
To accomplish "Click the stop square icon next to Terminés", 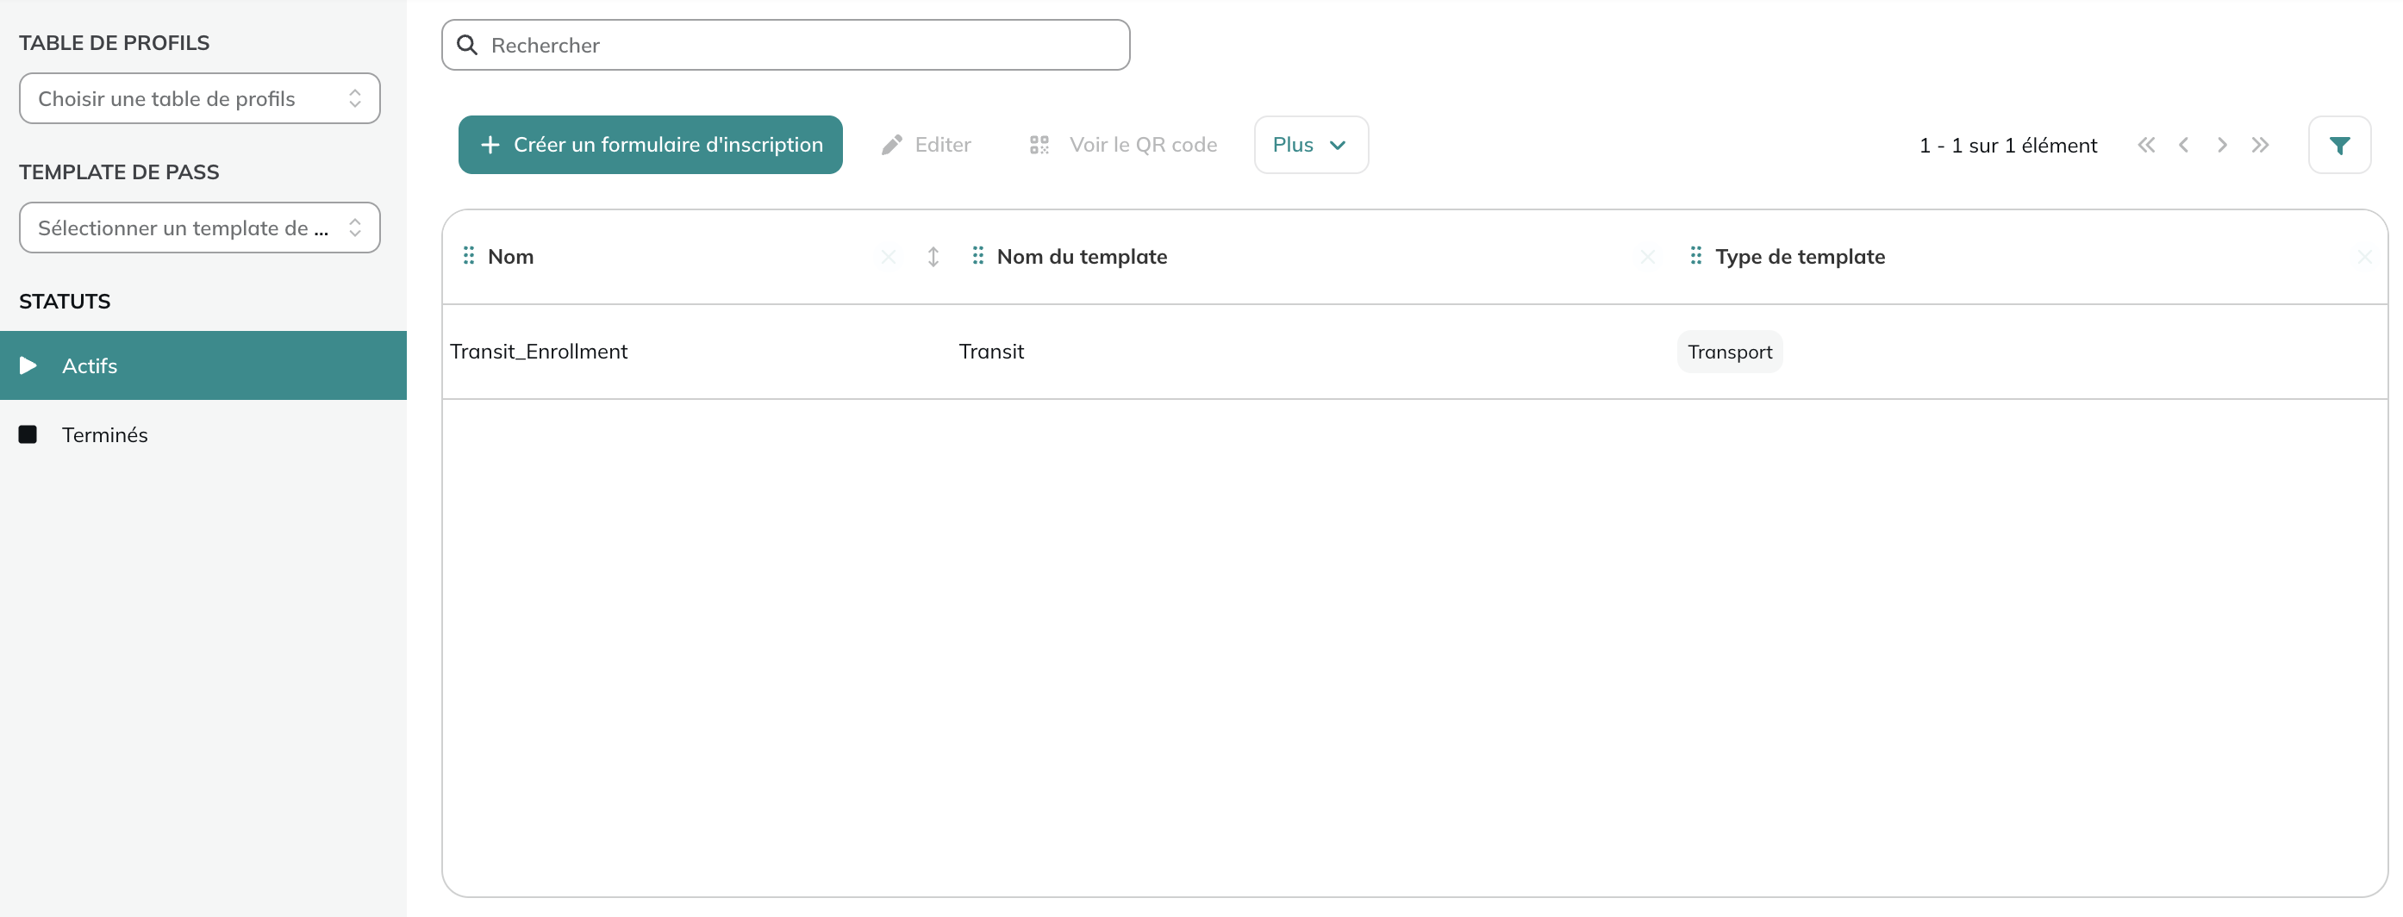I will tap(28, 434).
